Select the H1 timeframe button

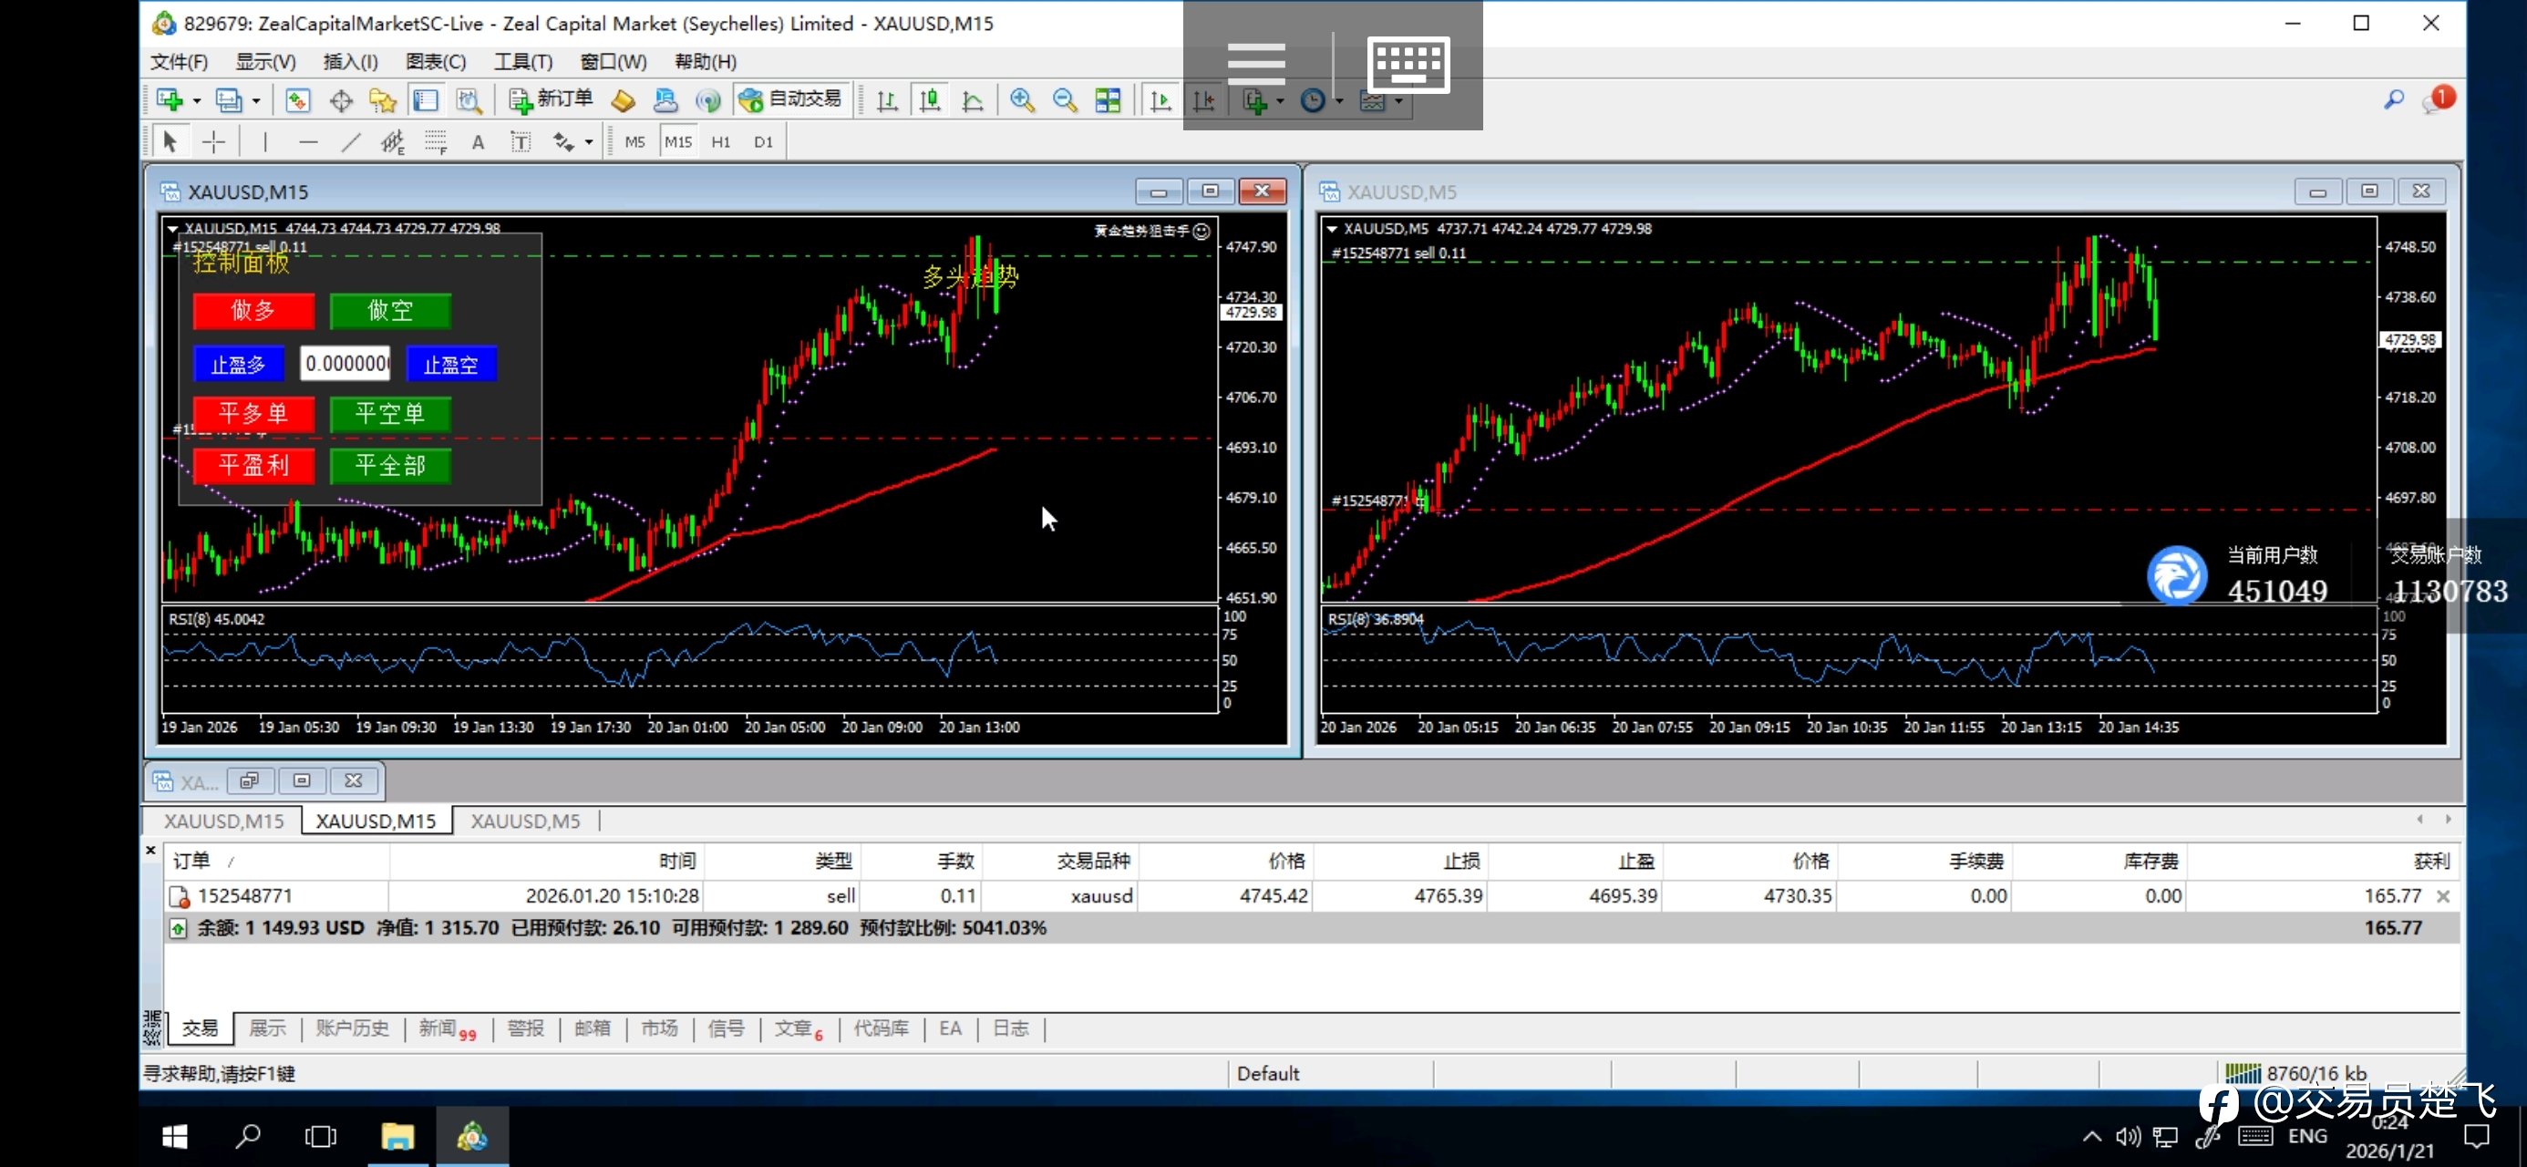(721, 142)
